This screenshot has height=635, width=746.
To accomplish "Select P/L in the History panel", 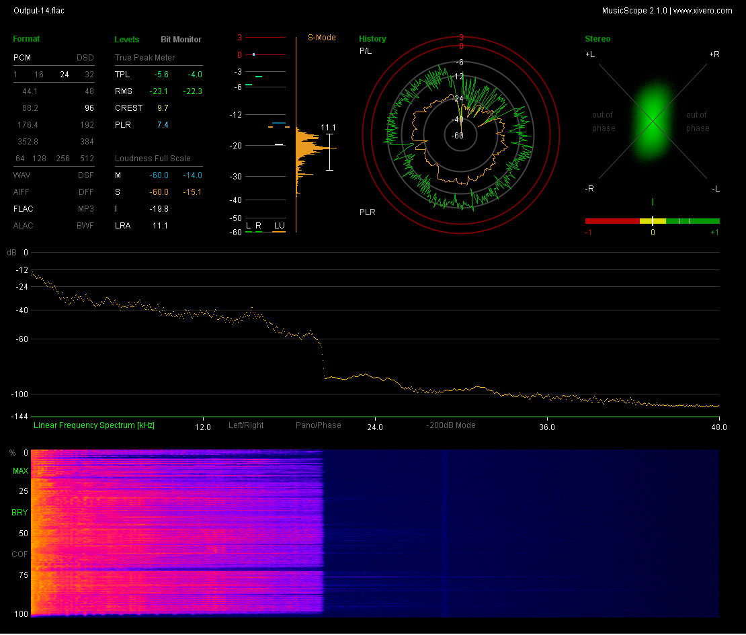I will [x=366, y=51].
